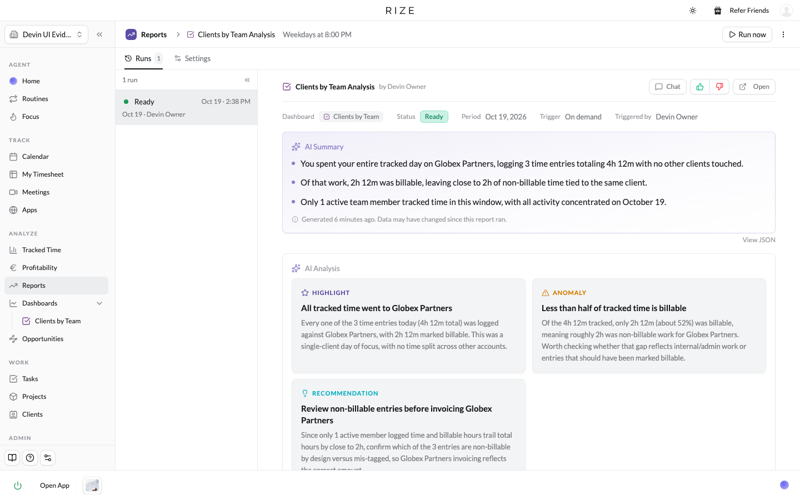Open the Refer Friends gift link
The width and height of the screenshot is (800, 500).
click(742, 11)
